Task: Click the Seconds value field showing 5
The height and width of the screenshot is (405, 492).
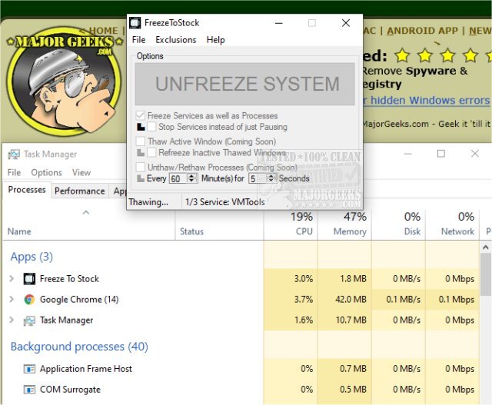Action: pyautogui.click(x=258, y=178)
